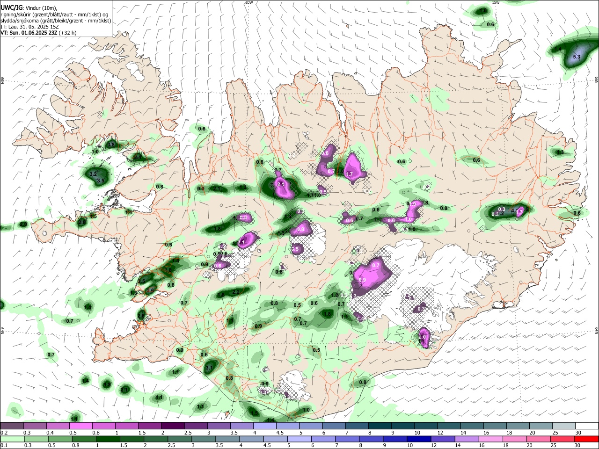599x449 pixels.
Task: Click the '15W' longitude label at top
Action: (496, 2)
